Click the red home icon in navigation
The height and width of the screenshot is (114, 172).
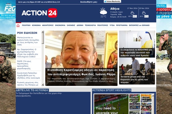[x=18, y=26]
